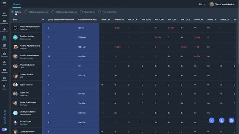Open Company building icon in sidebar
Screen dimensions: 239x134
[x=4, y=54]
